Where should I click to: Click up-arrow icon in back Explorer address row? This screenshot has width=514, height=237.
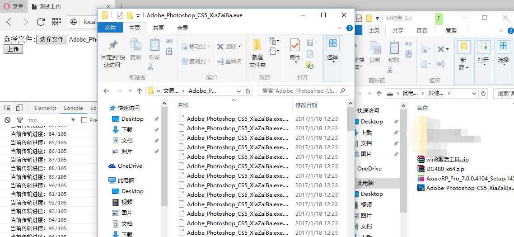pyautogui.click(x=379, y=94)
